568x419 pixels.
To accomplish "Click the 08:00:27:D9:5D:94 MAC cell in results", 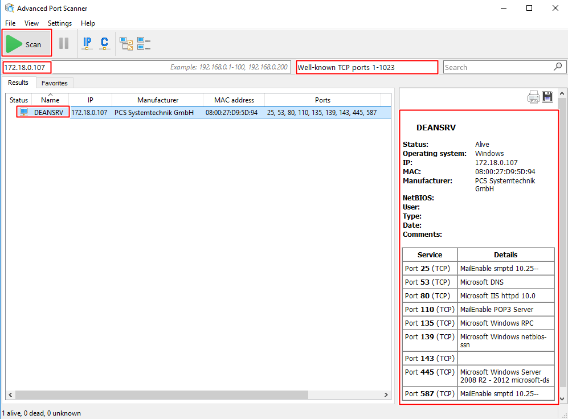I will pos(231,113).
